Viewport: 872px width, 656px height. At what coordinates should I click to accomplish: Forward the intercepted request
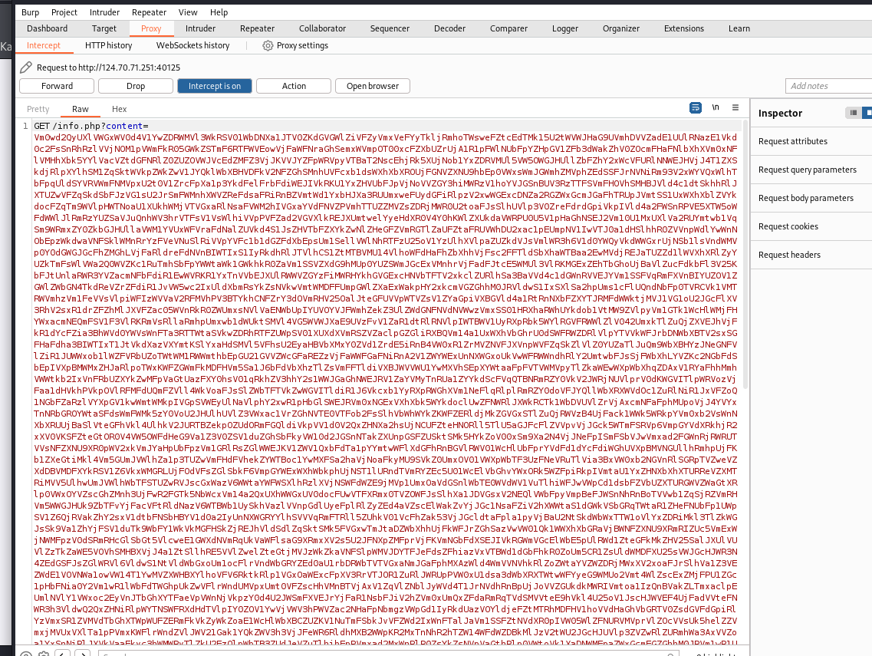pyautogui.click(x=57, y=86)
